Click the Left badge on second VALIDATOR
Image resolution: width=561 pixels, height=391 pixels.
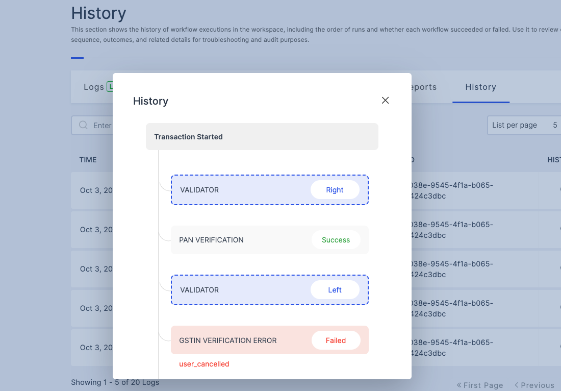point(335,290)
